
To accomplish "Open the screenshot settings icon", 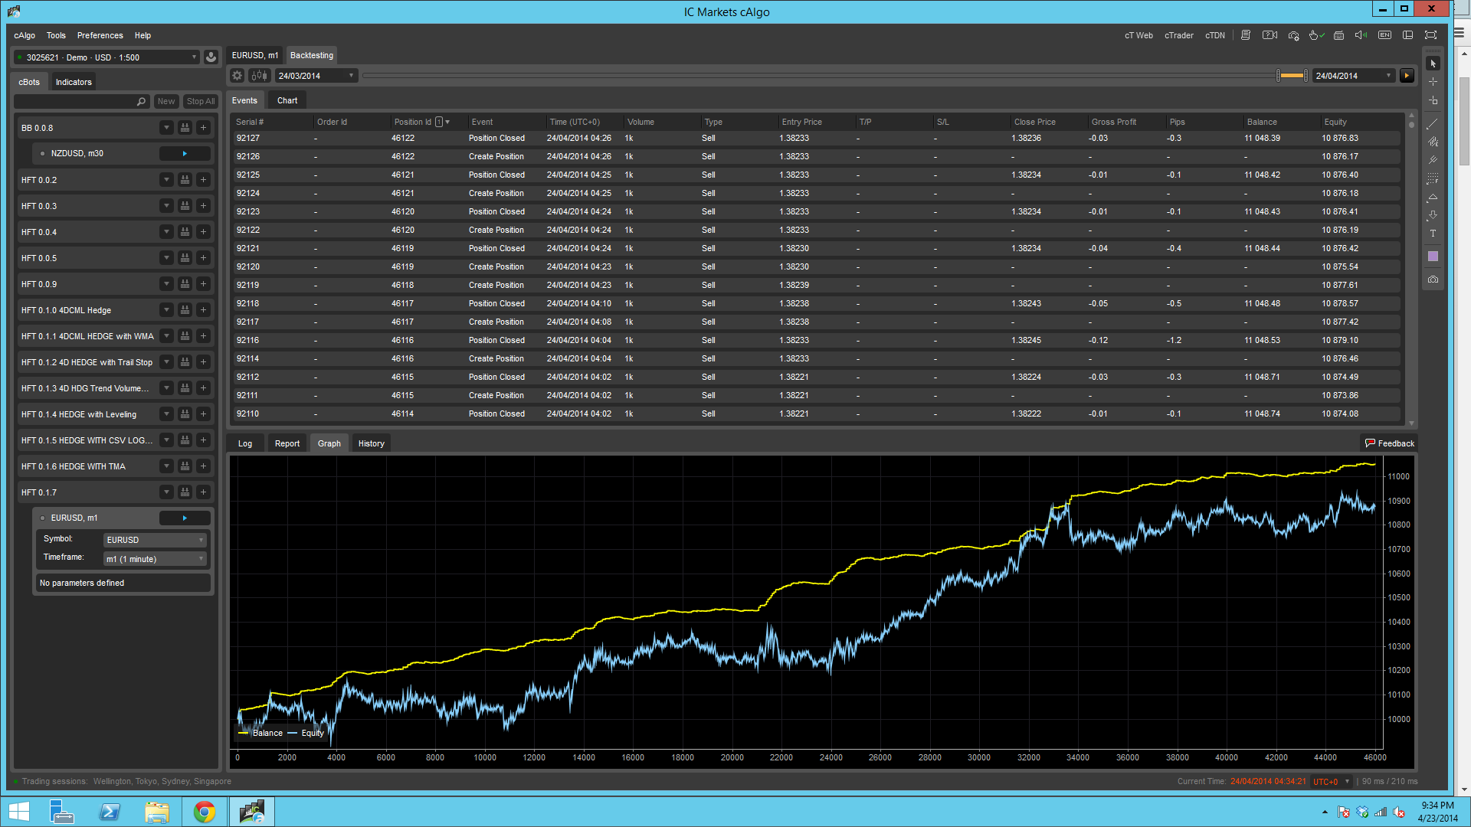I will click(1293, 35).
